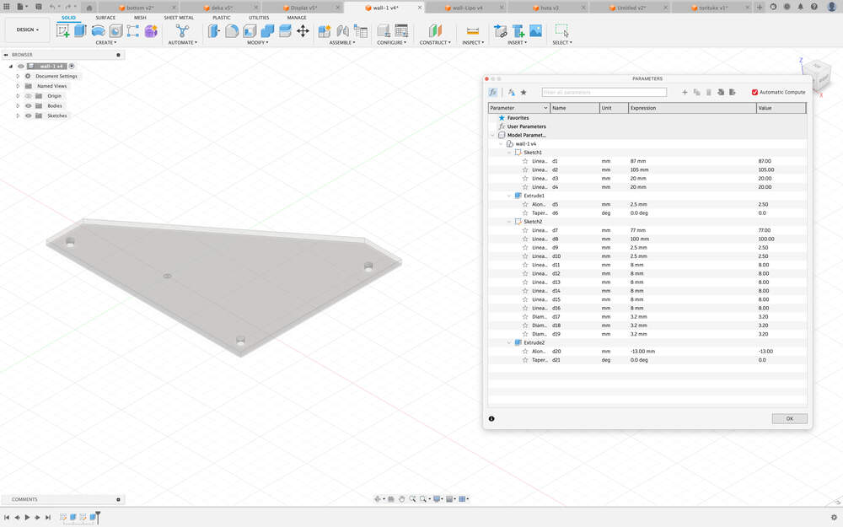The image size is (843, 527).
Task: Open the data panel grid icon
Action: pos(7,7)
